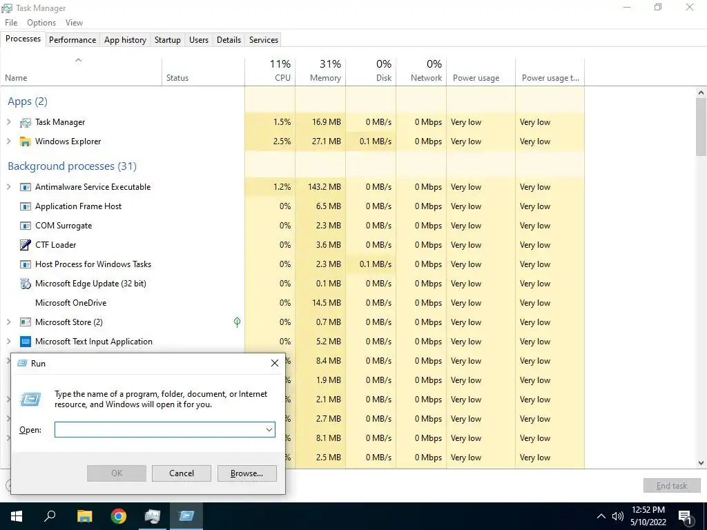The height and width of the screenshot is (530, 707).
Task: Click the Run taskbar button
Action: pyautogui.click(x=186, y=516)
